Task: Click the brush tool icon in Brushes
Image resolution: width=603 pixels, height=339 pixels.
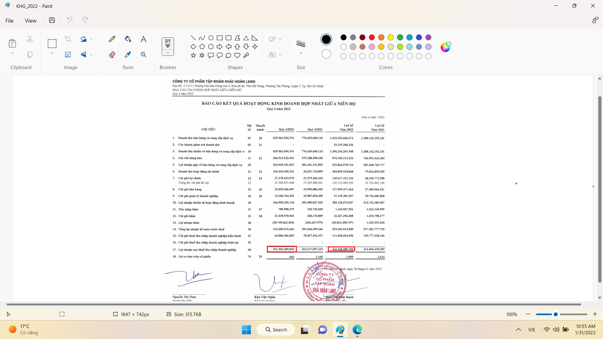Action: [x=168, y=43]
